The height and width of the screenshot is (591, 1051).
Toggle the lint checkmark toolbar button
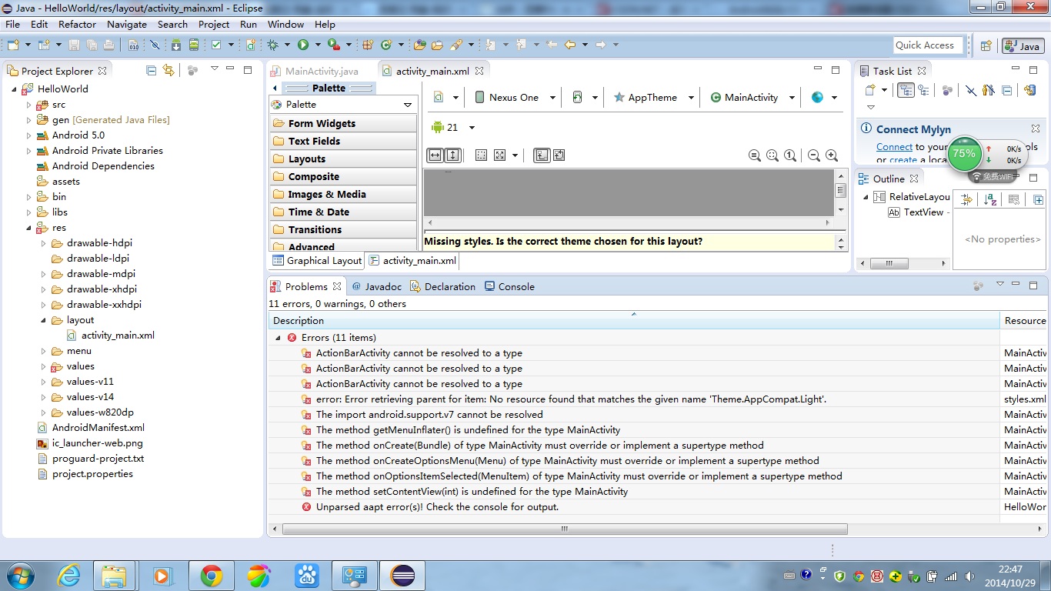point(216,45)
